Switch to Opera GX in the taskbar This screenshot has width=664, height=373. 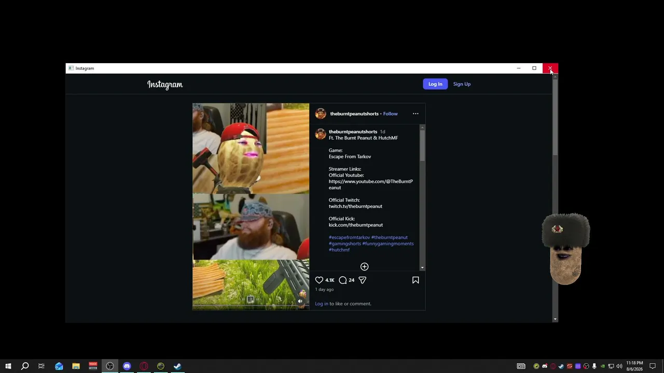144,366
